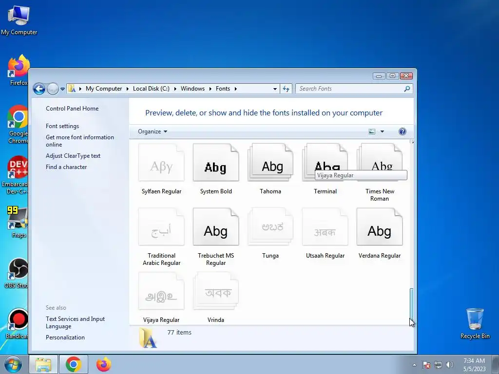Select the Verdana Regular font icon
The image size is (499, 374).
[379, 227]
